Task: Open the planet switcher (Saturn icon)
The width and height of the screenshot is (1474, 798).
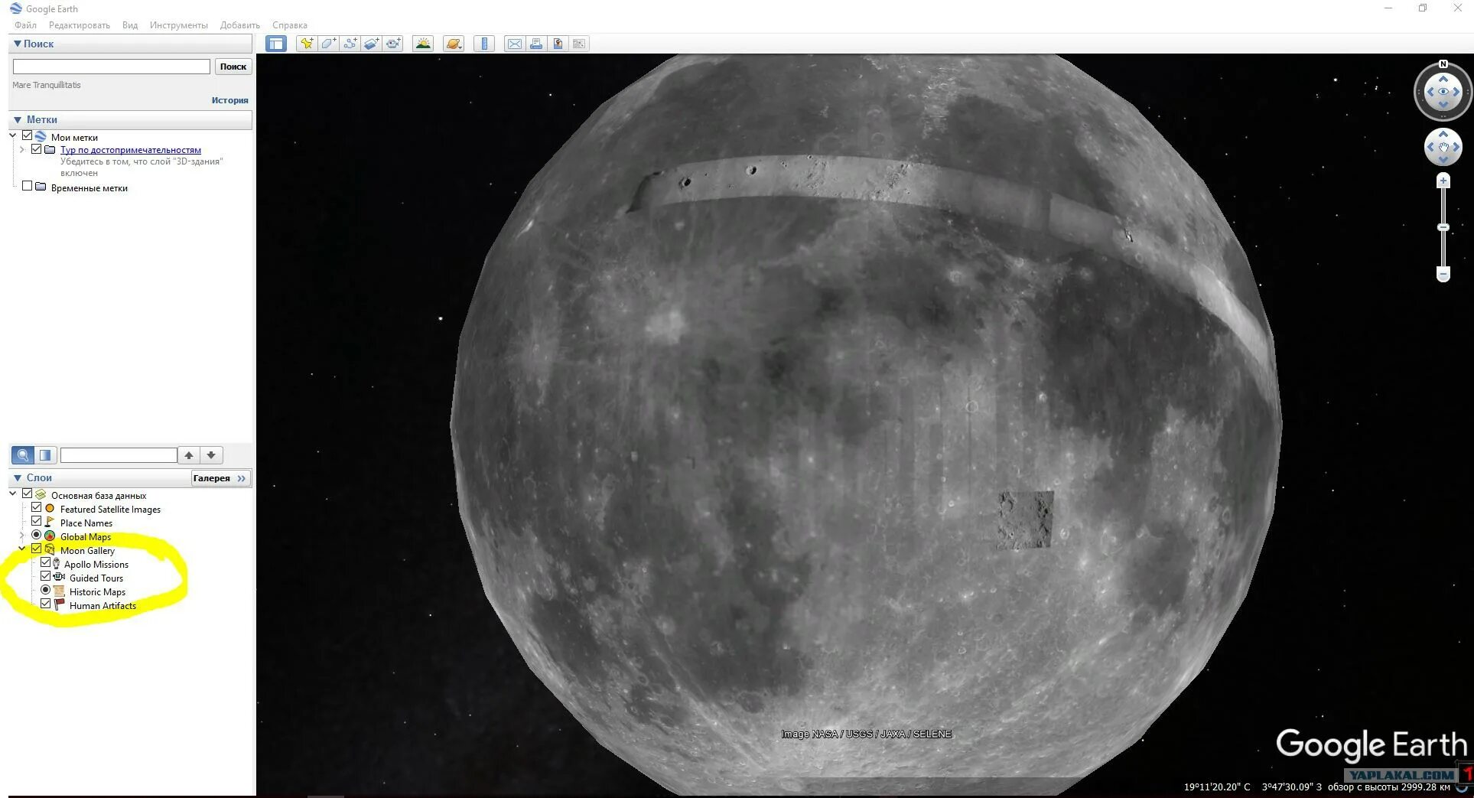Action: (454, 44)
